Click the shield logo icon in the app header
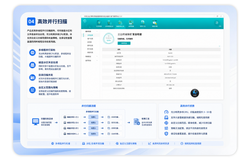The width and height of the screenshot is (250, 167). tap(85, 21)
